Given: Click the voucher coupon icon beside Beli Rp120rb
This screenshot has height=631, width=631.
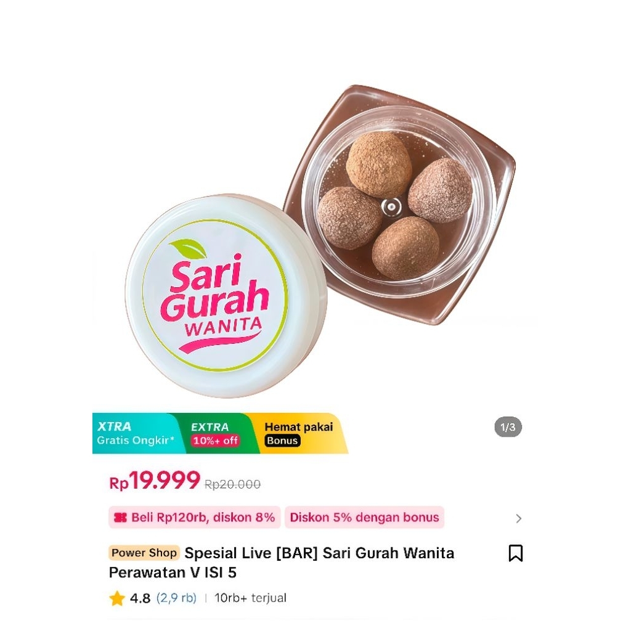Looking at the screenshot, I should (x=120, y=518).
